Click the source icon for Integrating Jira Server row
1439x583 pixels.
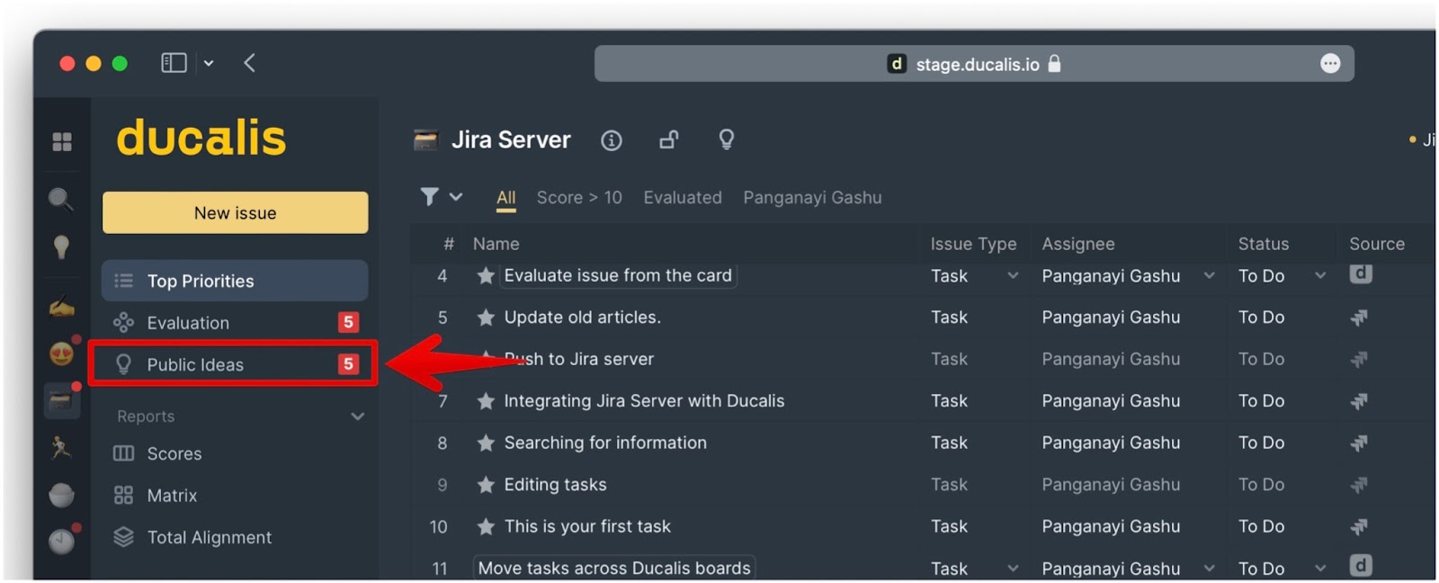pyautogui.click(x=1360, y=401)
